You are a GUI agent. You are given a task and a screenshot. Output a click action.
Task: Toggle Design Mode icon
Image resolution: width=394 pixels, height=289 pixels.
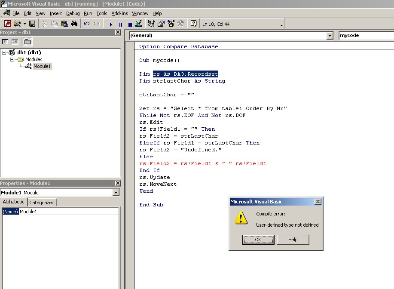click(139, 24)
